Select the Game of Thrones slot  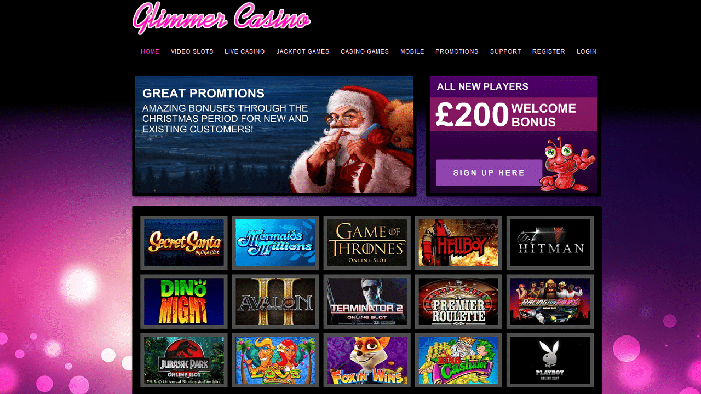pyautogui.click(x=367, y=243)
